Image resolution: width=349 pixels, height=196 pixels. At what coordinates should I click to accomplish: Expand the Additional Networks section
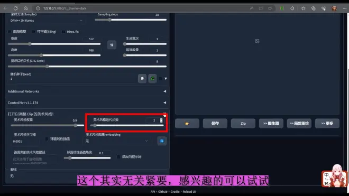(x=87, y=91)
